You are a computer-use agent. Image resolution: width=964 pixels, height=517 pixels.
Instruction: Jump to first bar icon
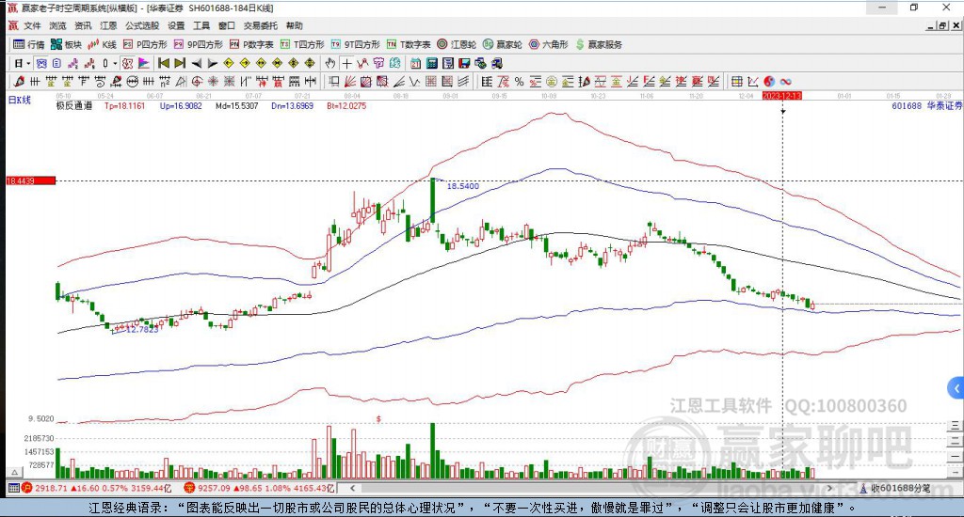click(164, 63)
